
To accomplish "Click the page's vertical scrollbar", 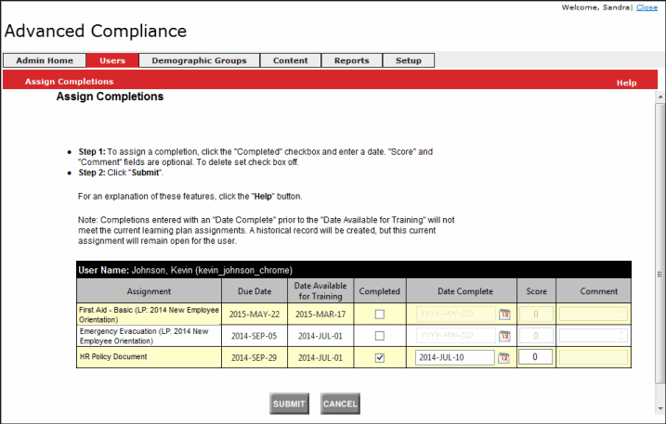I will tap(660, 232).
